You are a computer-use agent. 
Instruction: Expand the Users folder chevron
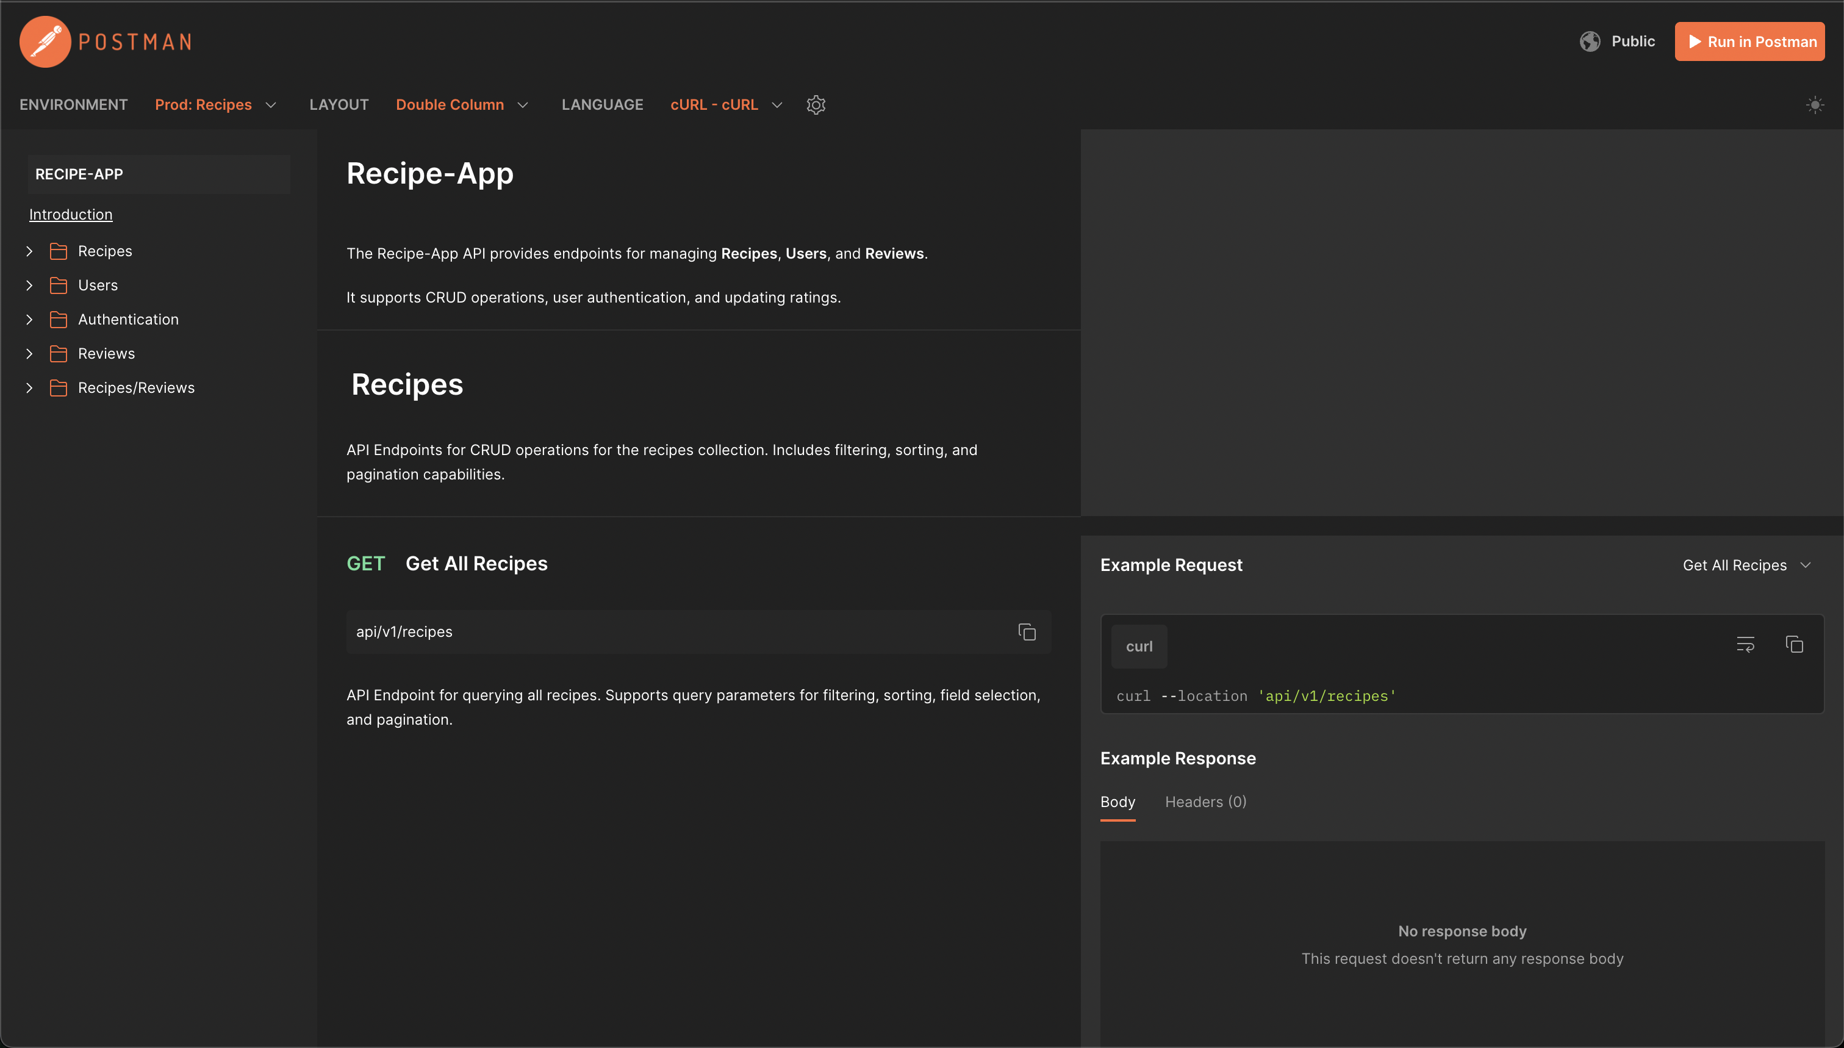pyautogui.click(x=29, y=285)
